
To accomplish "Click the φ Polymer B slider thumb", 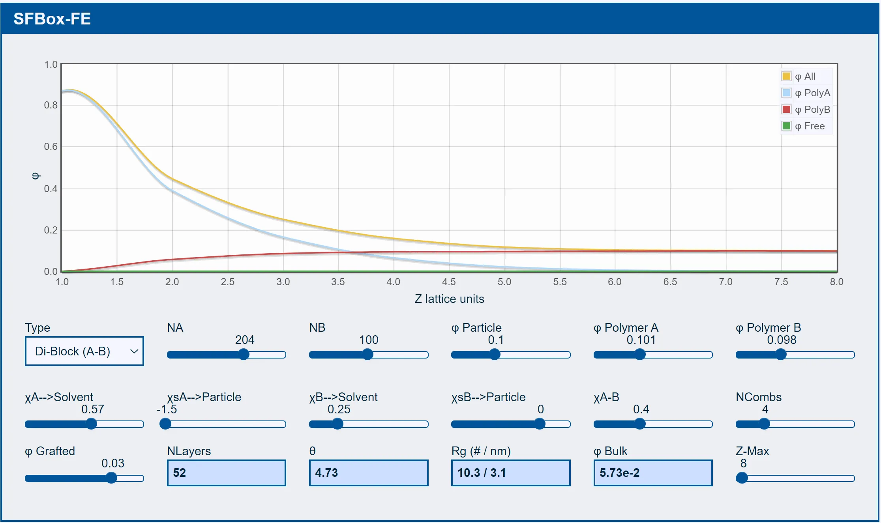I will (x=781, y=355).
